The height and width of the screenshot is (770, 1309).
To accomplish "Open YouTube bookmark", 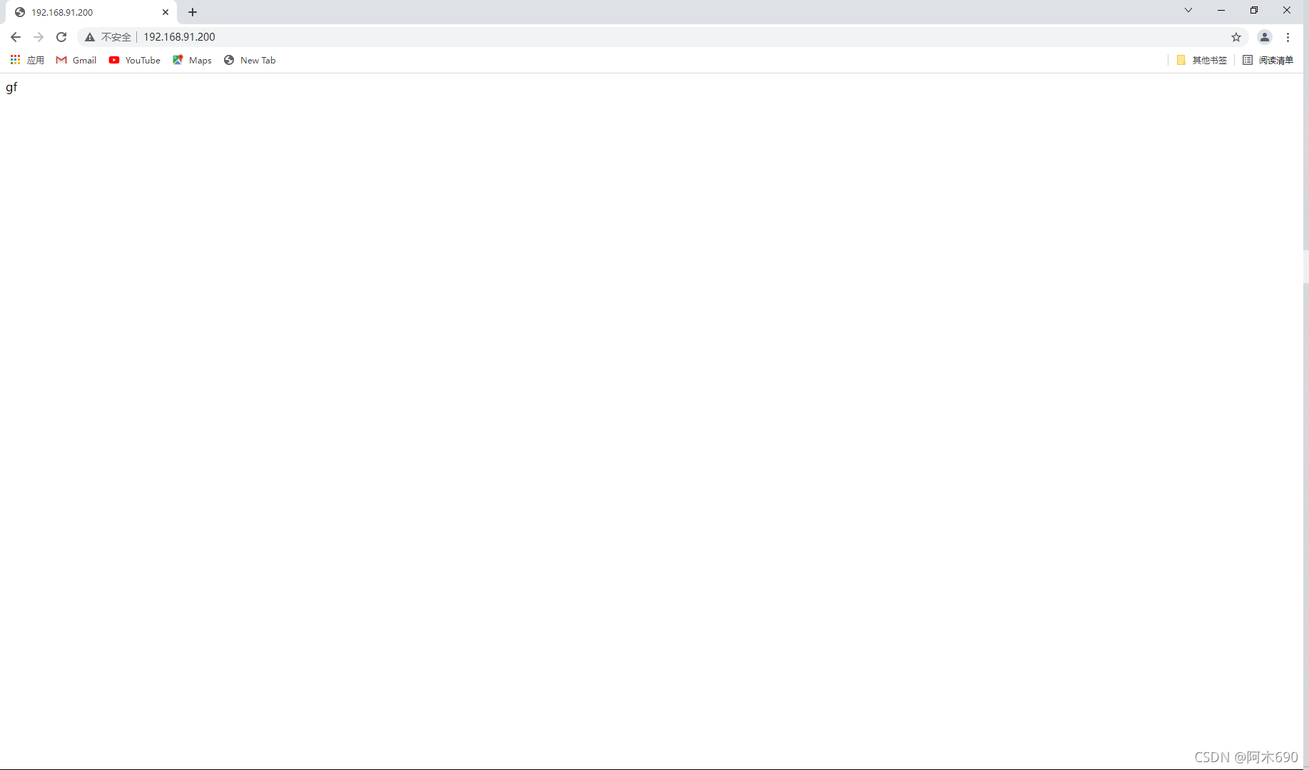I will (135, 60).
